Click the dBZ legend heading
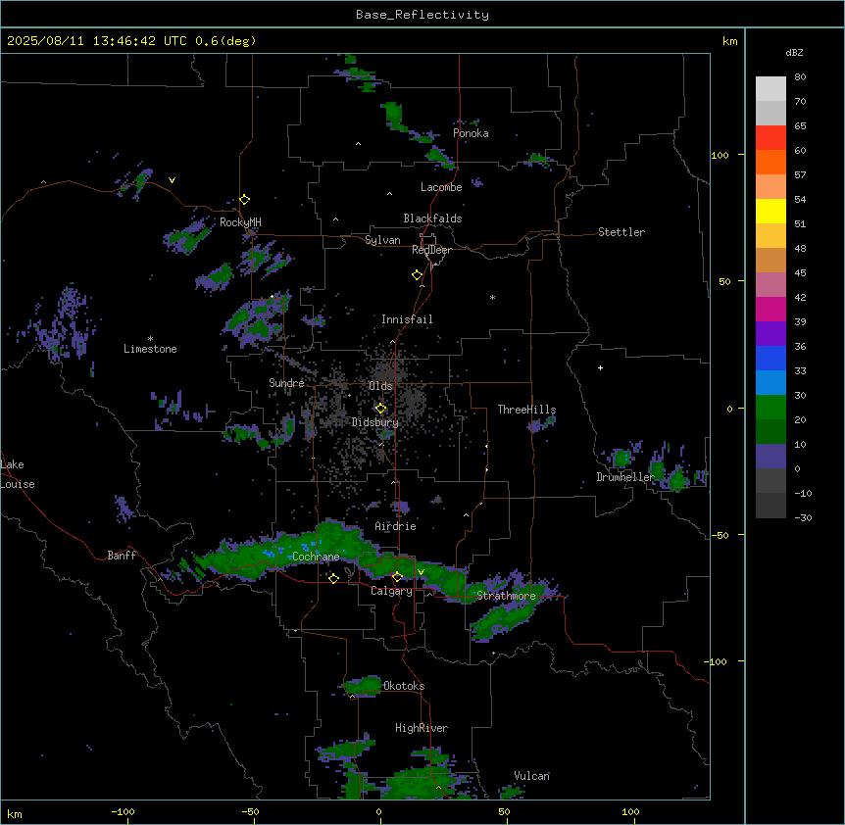845x825 pixels. tap(794, 53)
